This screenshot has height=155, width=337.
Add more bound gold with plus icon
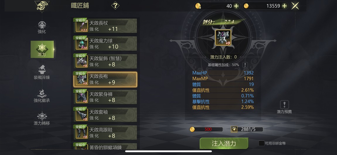pos(236,6)
